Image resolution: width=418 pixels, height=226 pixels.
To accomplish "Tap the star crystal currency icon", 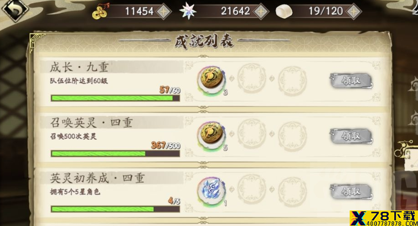I will pos(188,11).
